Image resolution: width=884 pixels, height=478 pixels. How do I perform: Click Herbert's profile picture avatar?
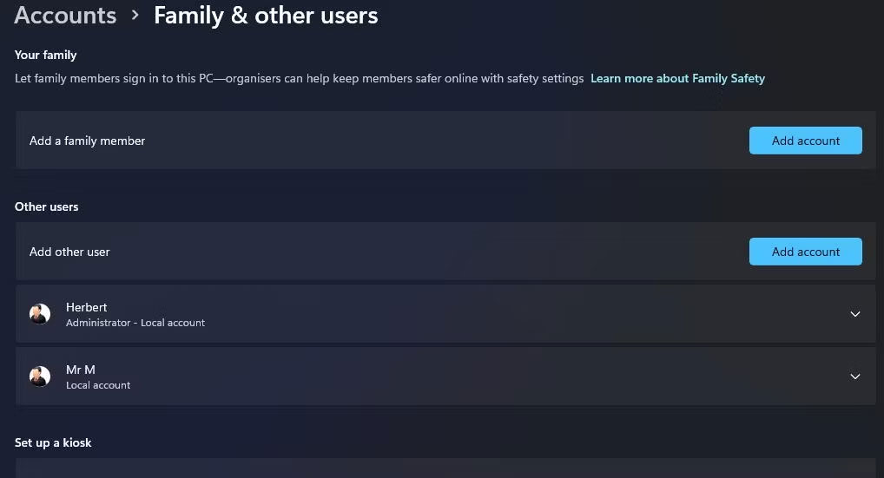coord(40,314)
